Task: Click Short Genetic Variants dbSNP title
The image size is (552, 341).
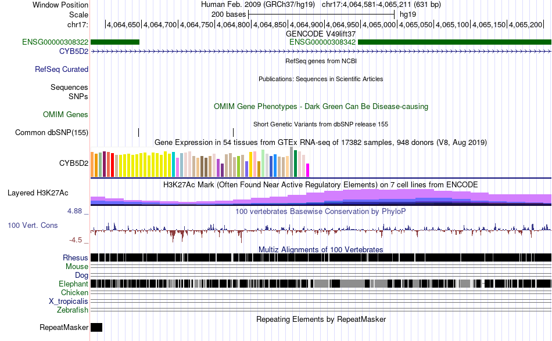Action: [321, 124]
